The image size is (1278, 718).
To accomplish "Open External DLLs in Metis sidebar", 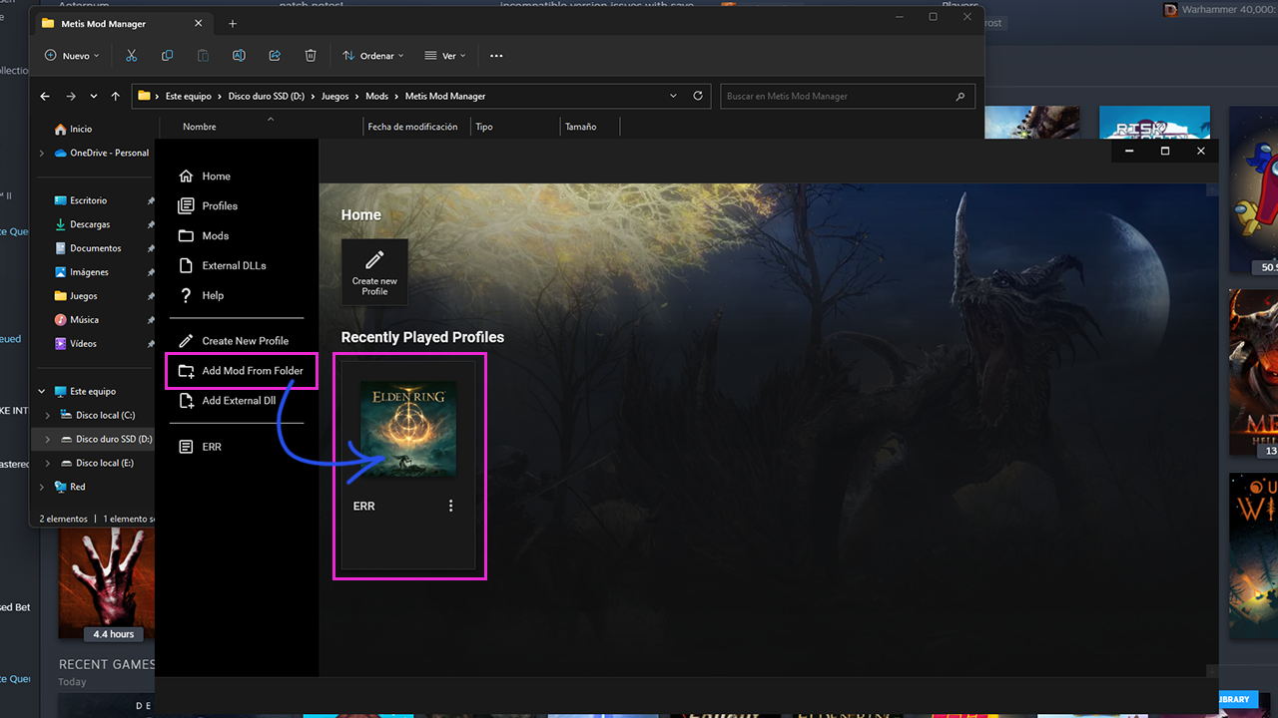I will coord(222,266).
